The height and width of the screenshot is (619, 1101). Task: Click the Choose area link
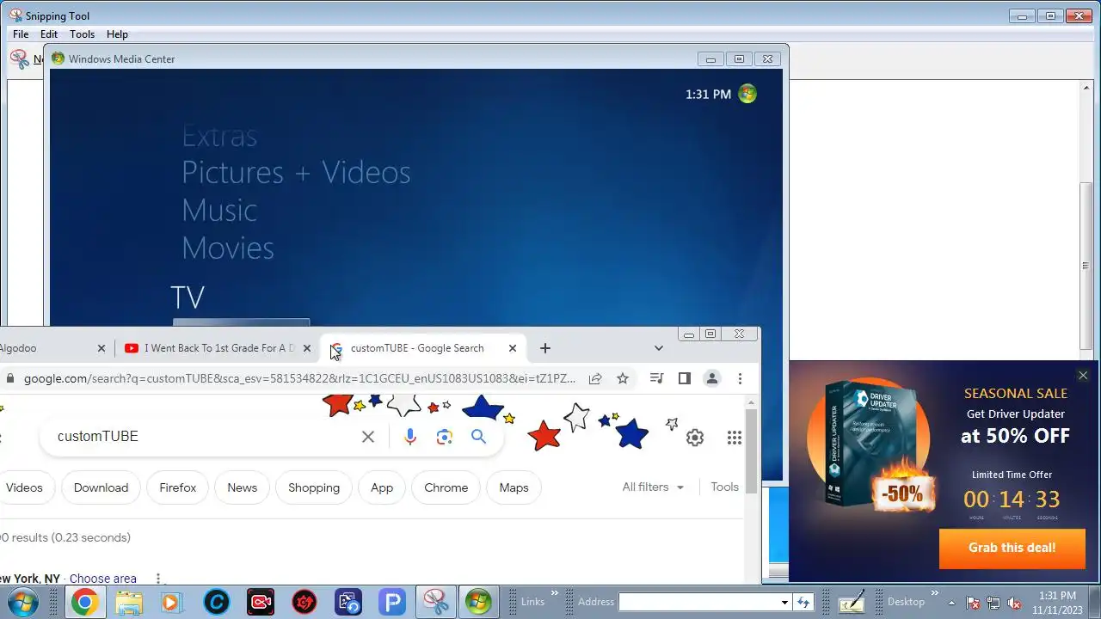point(103,579)
